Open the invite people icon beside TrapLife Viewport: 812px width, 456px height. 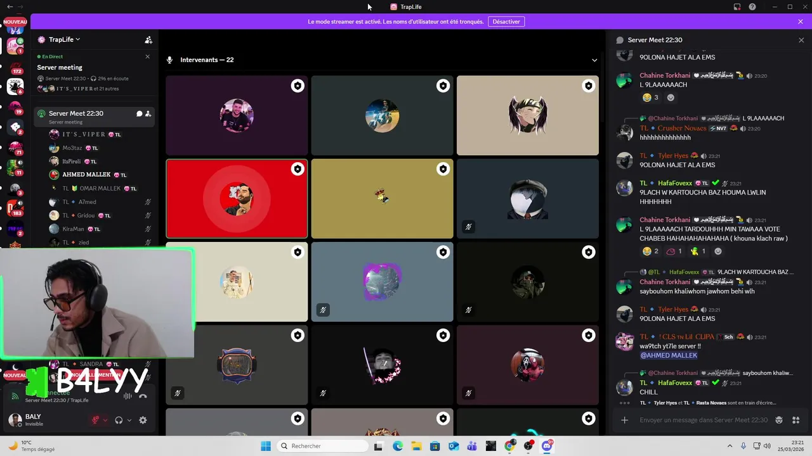[148, 40]
